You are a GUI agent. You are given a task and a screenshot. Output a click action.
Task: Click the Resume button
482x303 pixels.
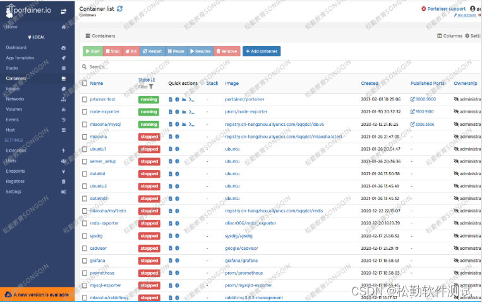(200, 51)
